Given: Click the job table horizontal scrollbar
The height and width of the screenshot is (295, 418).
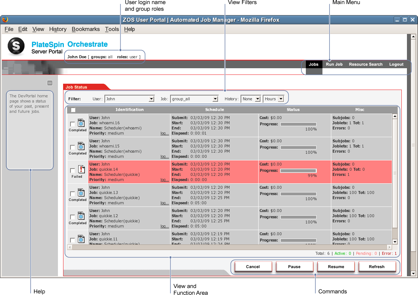Looking at the screenshot, I should pyautogui.click(x=229, y=247).
